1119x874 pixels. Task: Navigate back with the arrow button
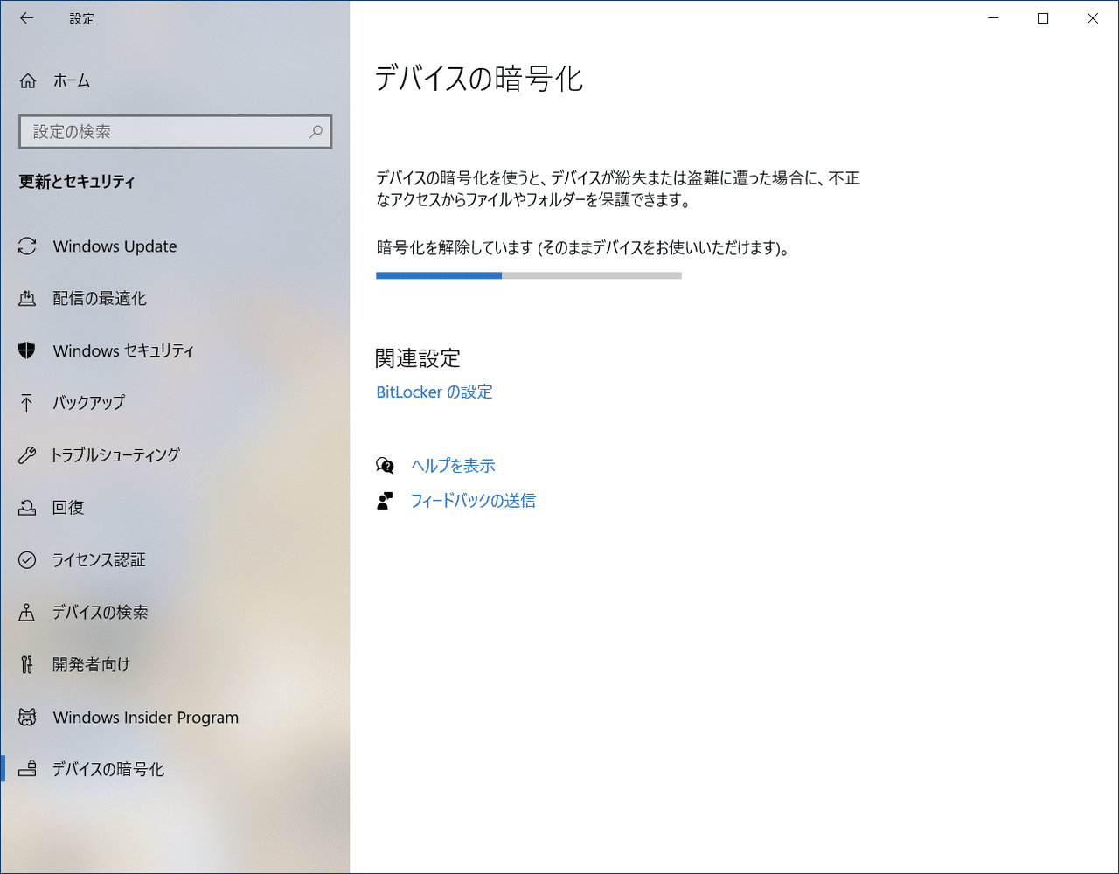click(x=26, y=17)
